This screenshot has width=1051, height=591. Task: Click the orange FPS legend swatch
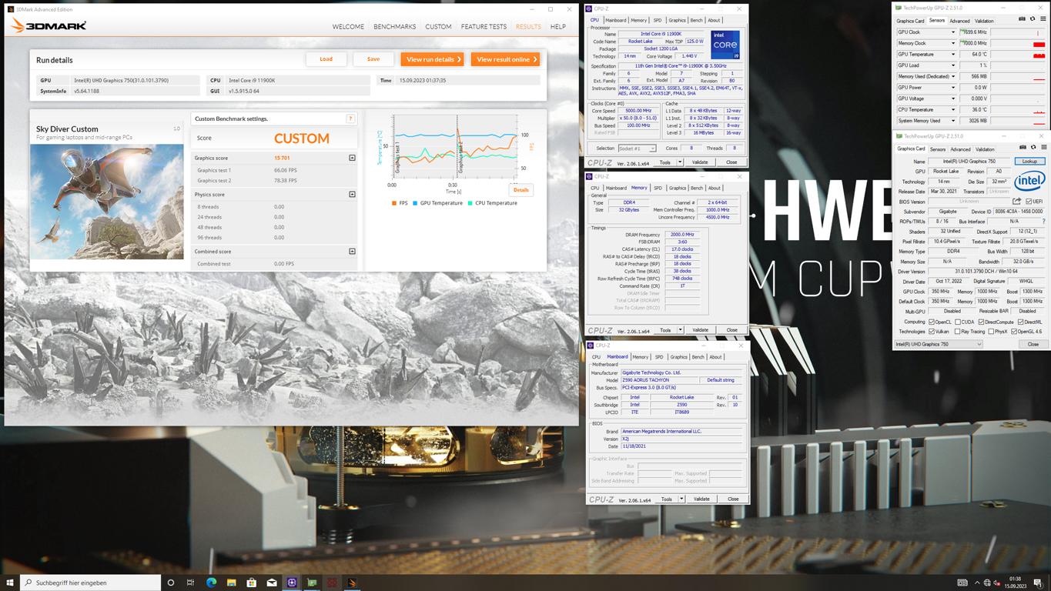[393, 203]
